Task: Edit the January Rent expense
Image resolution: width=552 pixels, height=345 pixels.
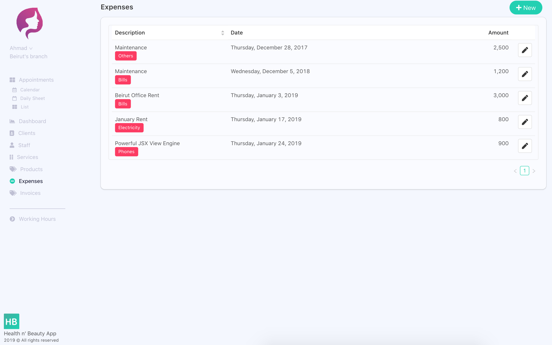Action: [x=525, y=122]
